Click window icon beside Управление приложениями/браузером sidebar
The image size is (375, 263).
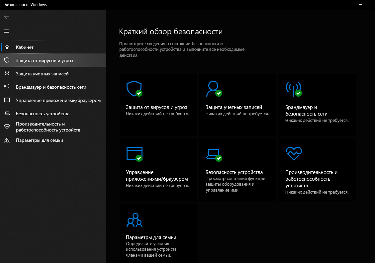click(x=7, y=100)
